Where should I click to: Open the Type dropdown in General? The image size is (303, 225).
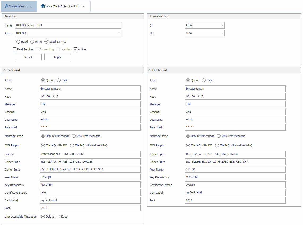(x=119, y=33)
